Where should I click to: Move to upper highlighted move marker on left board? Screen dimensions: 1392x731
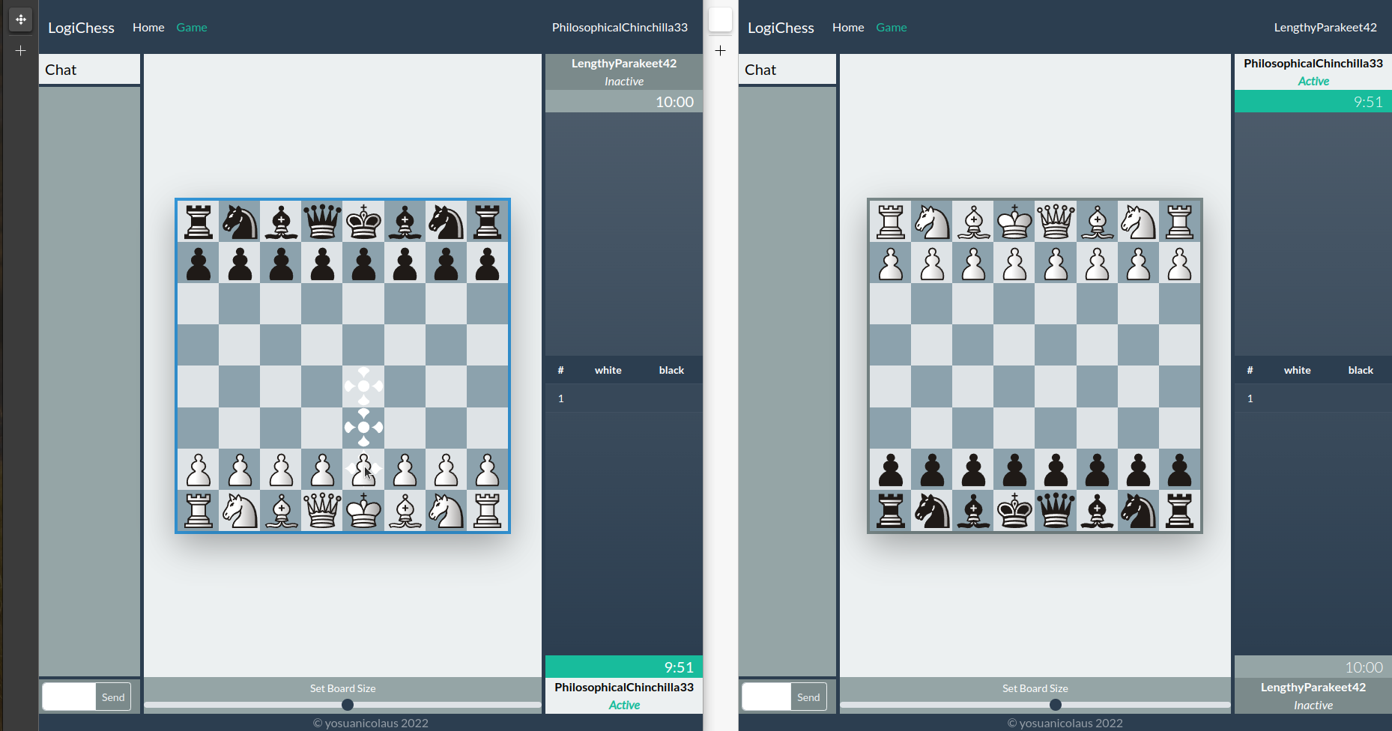point(363,386)
